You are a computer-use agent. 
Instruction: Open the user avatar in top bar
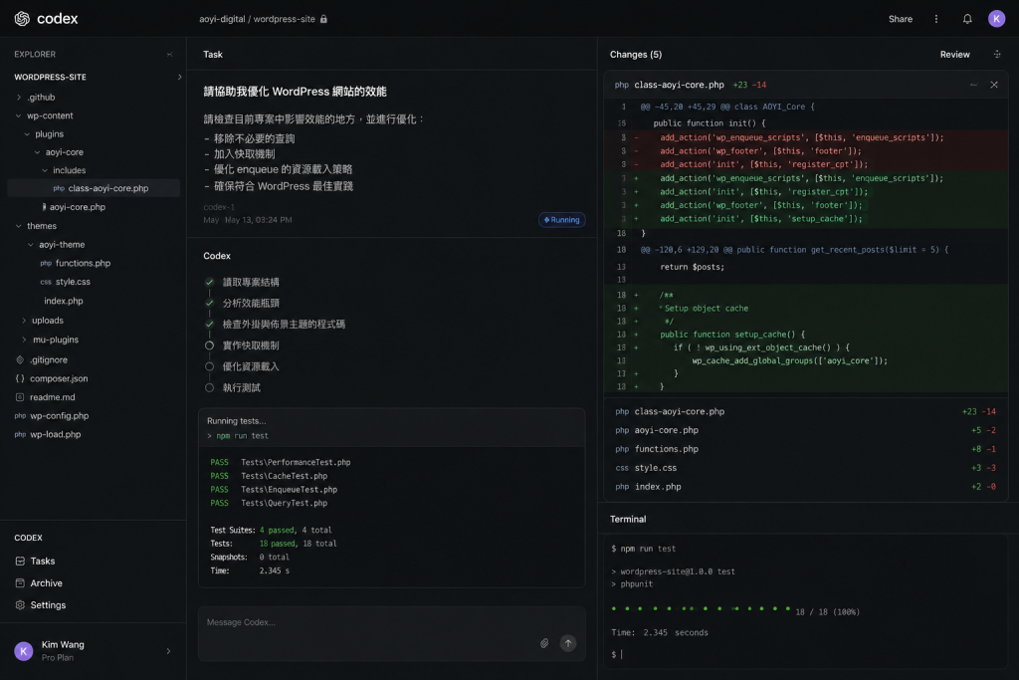point(996,19)
